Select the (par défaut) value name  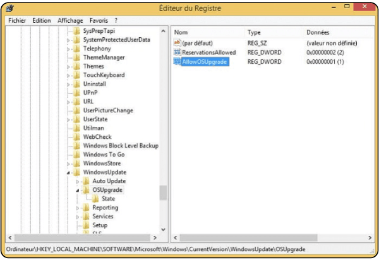197,43
